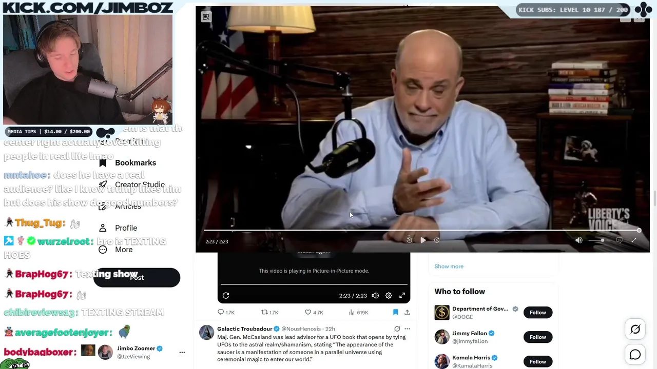The width and height of the screenshot is (657, 369).
Task: Click the Show more link
Action: 449,266
